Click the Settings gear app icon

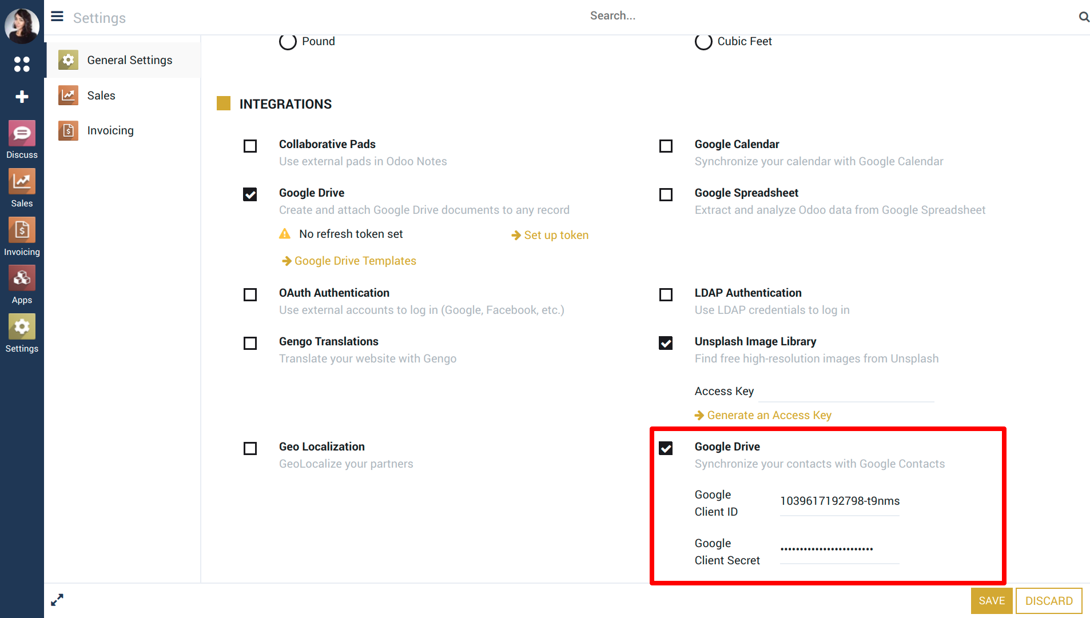tap(22, 327)
